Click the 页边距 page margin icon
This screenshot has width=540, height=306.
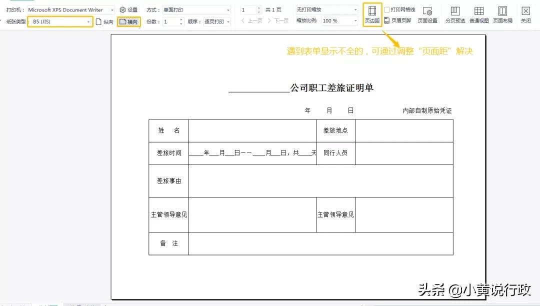pyautogui.click(x=372, y=13)
